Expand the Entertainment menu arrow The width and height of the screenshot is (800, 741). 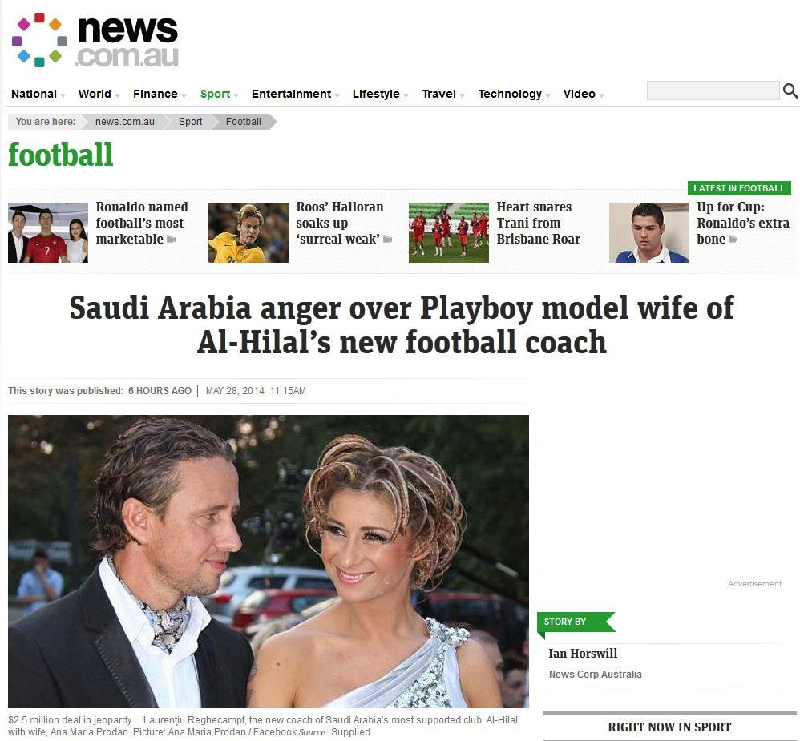pyautogui.click(x=337, y=95)
